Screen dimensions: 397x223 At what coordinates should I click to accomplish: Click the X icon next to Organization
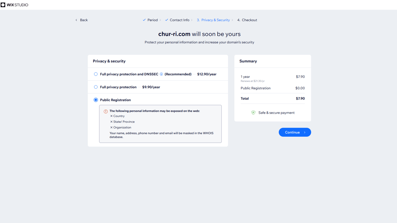(x=111, y=128)
